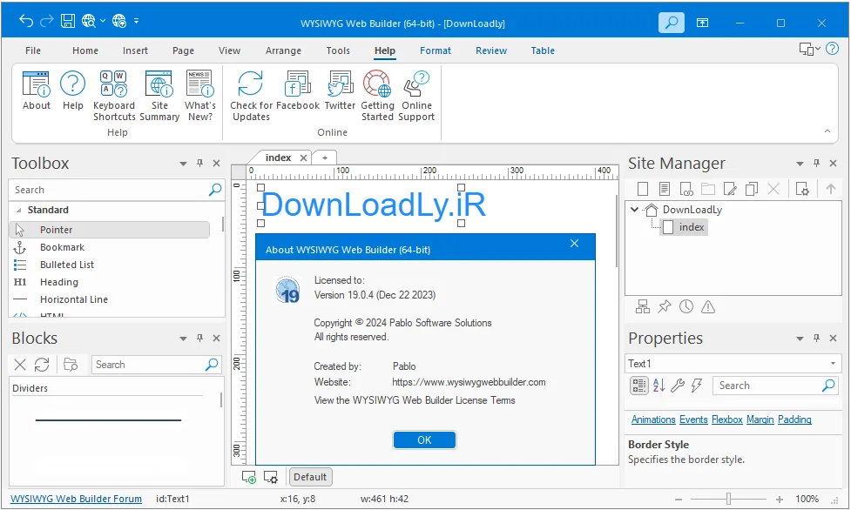Click zoom out minus button
Image resolution: width=851 pixels, height=510 pixels.
click(x=679, y=500)
